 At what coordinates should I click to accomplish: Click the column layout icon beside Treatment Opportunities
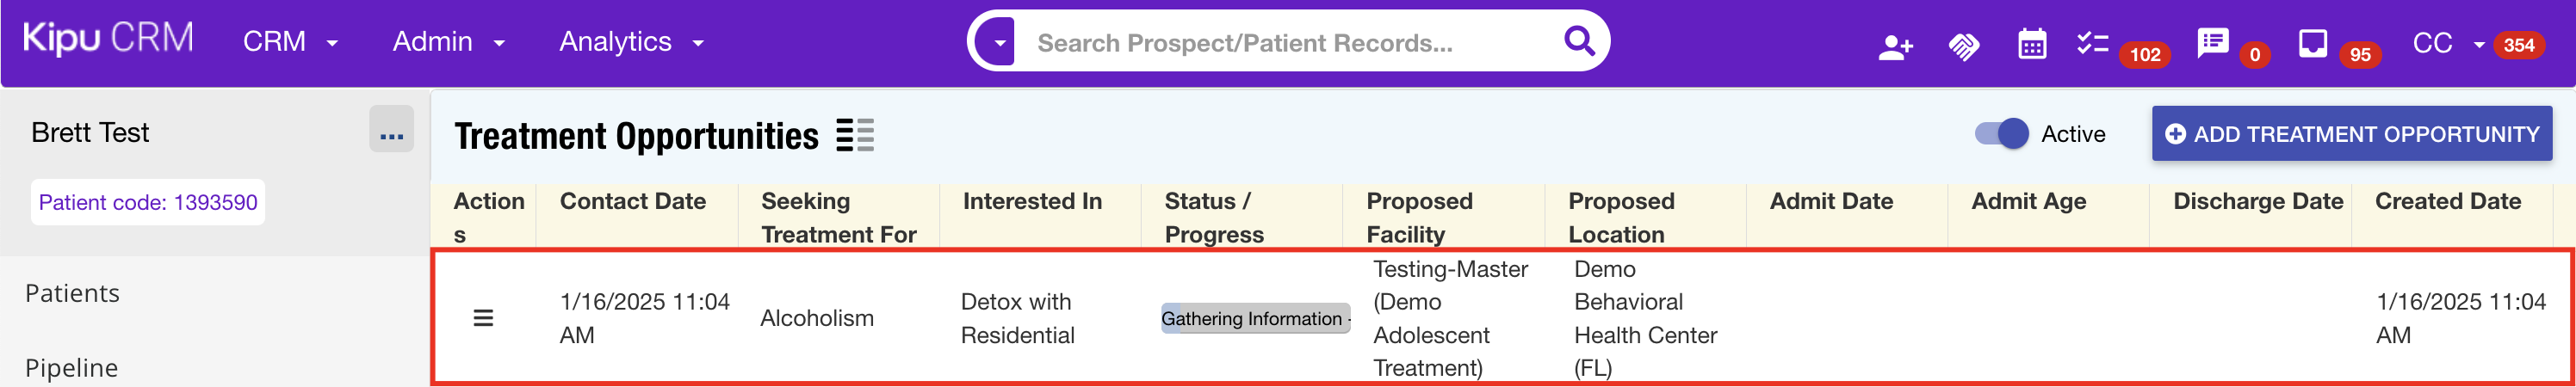(x=855, y=135)
